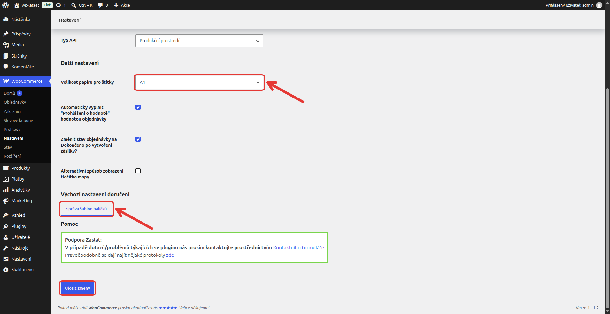
Task: Open the wp-latest site home icon
Action: click(17, 5)
